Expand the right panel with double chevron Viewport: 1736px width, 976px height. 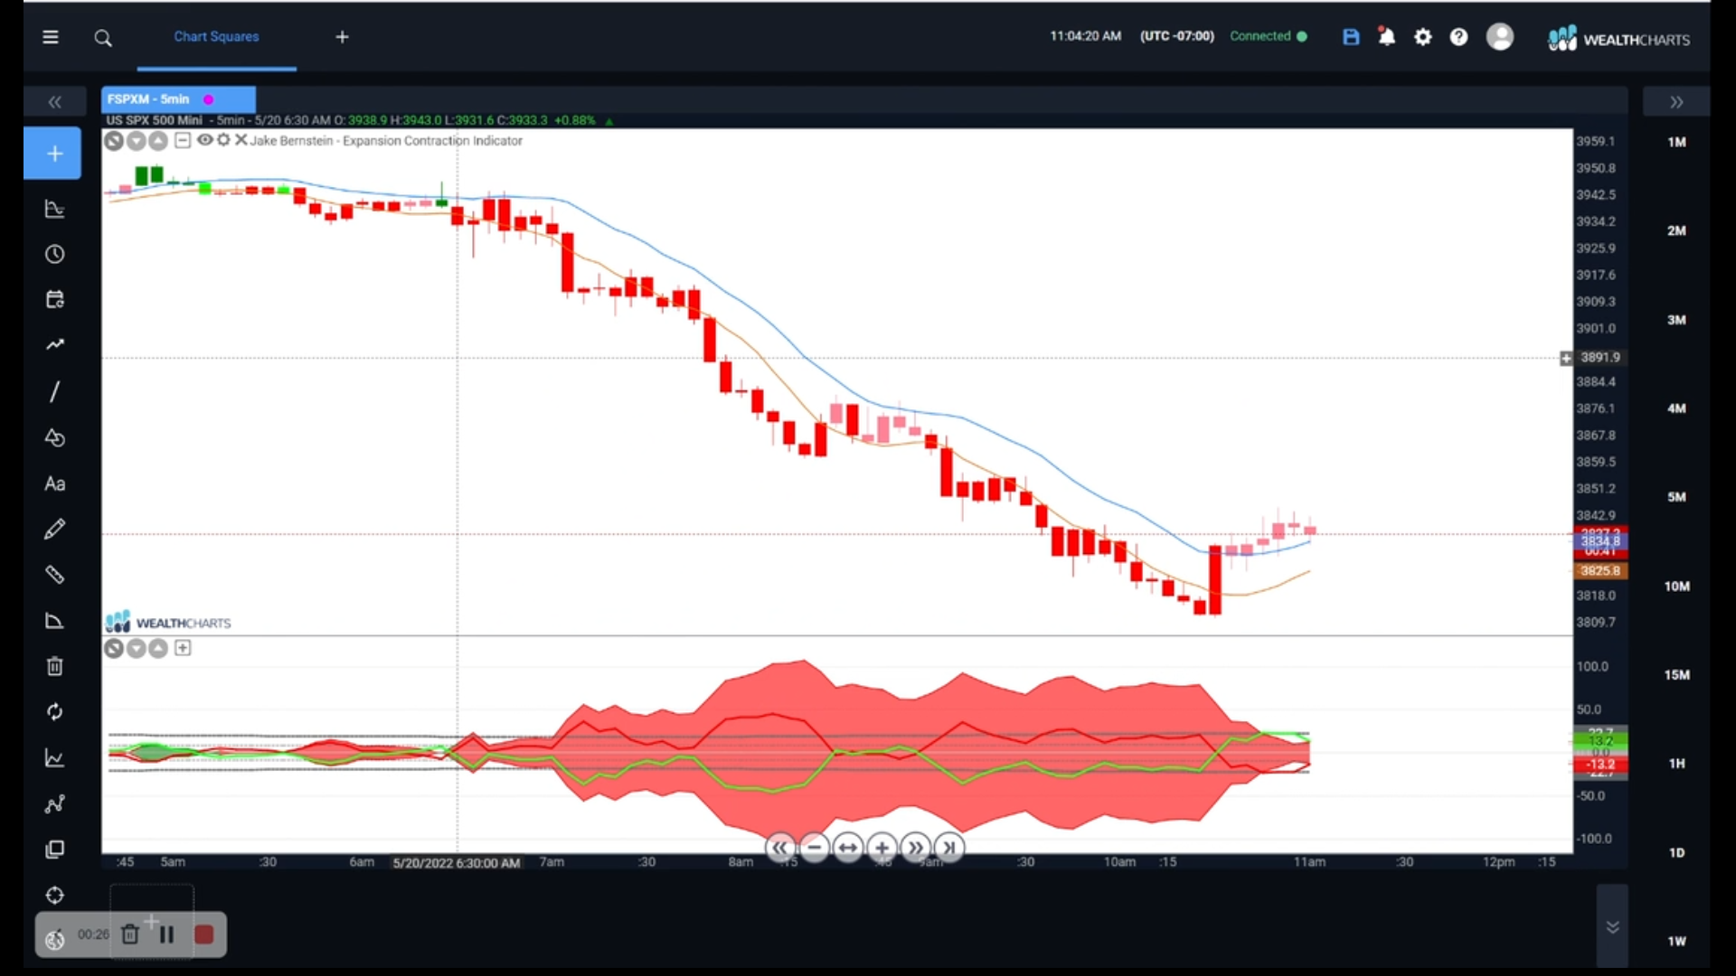(x=1676, y=102)
